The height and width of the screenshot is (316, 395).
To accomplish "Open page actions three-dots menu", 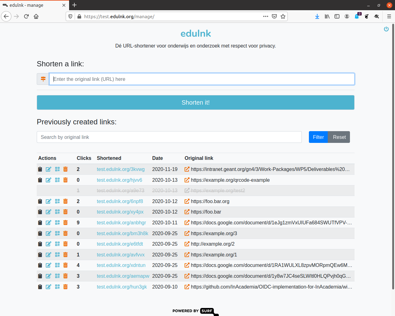I will pyautogui.click(x=266, y=16).
